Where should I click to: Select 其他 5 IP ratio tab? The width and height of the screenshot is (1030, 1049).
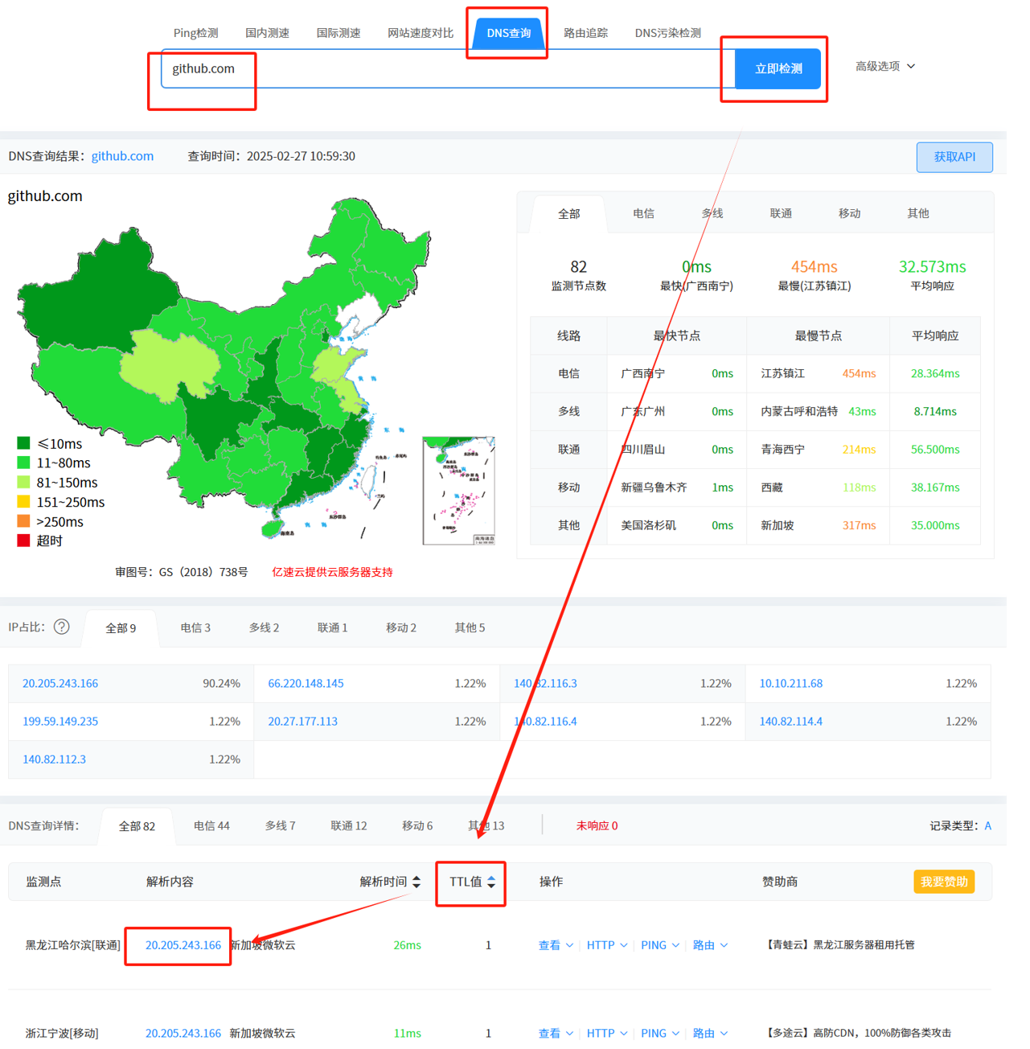click(470, 627)
